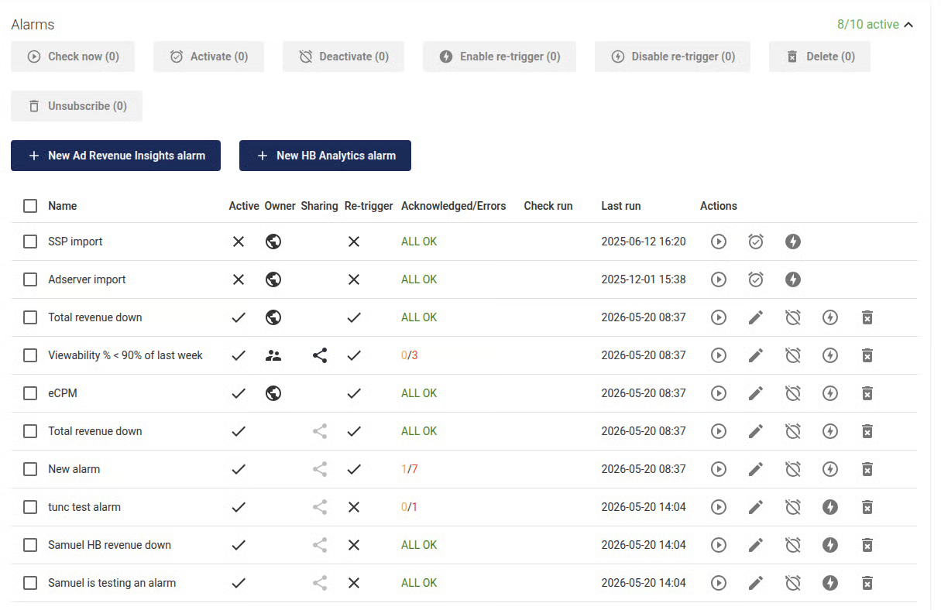The width and height of the screenshot is (941, 610).
Task: Create a New Ad Revenue Insights alarm
Action: (115, 156)
